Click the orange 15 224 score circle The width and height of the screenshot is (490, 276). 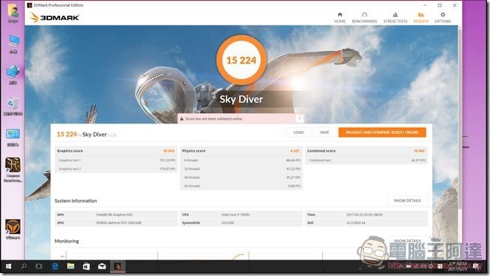pos(241,60)
